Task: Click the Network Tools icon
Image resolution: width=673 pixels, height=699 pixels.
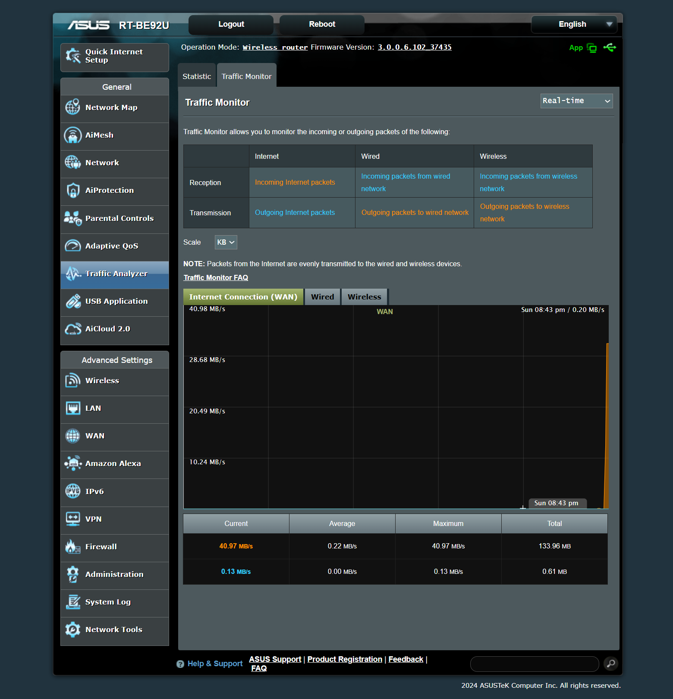Action: coord(72,630)
